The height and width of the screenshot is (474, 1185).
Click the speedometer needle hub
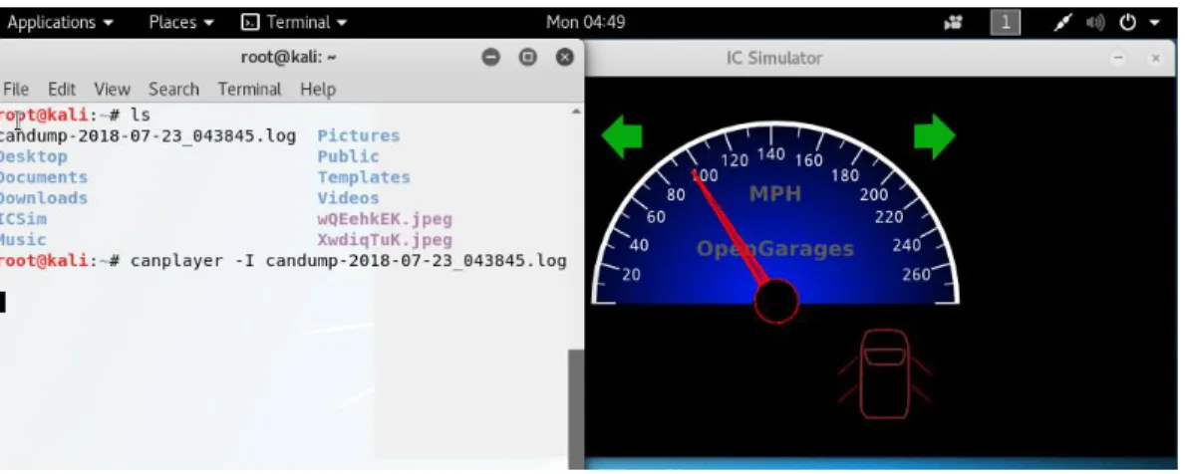tap(776, 301)
